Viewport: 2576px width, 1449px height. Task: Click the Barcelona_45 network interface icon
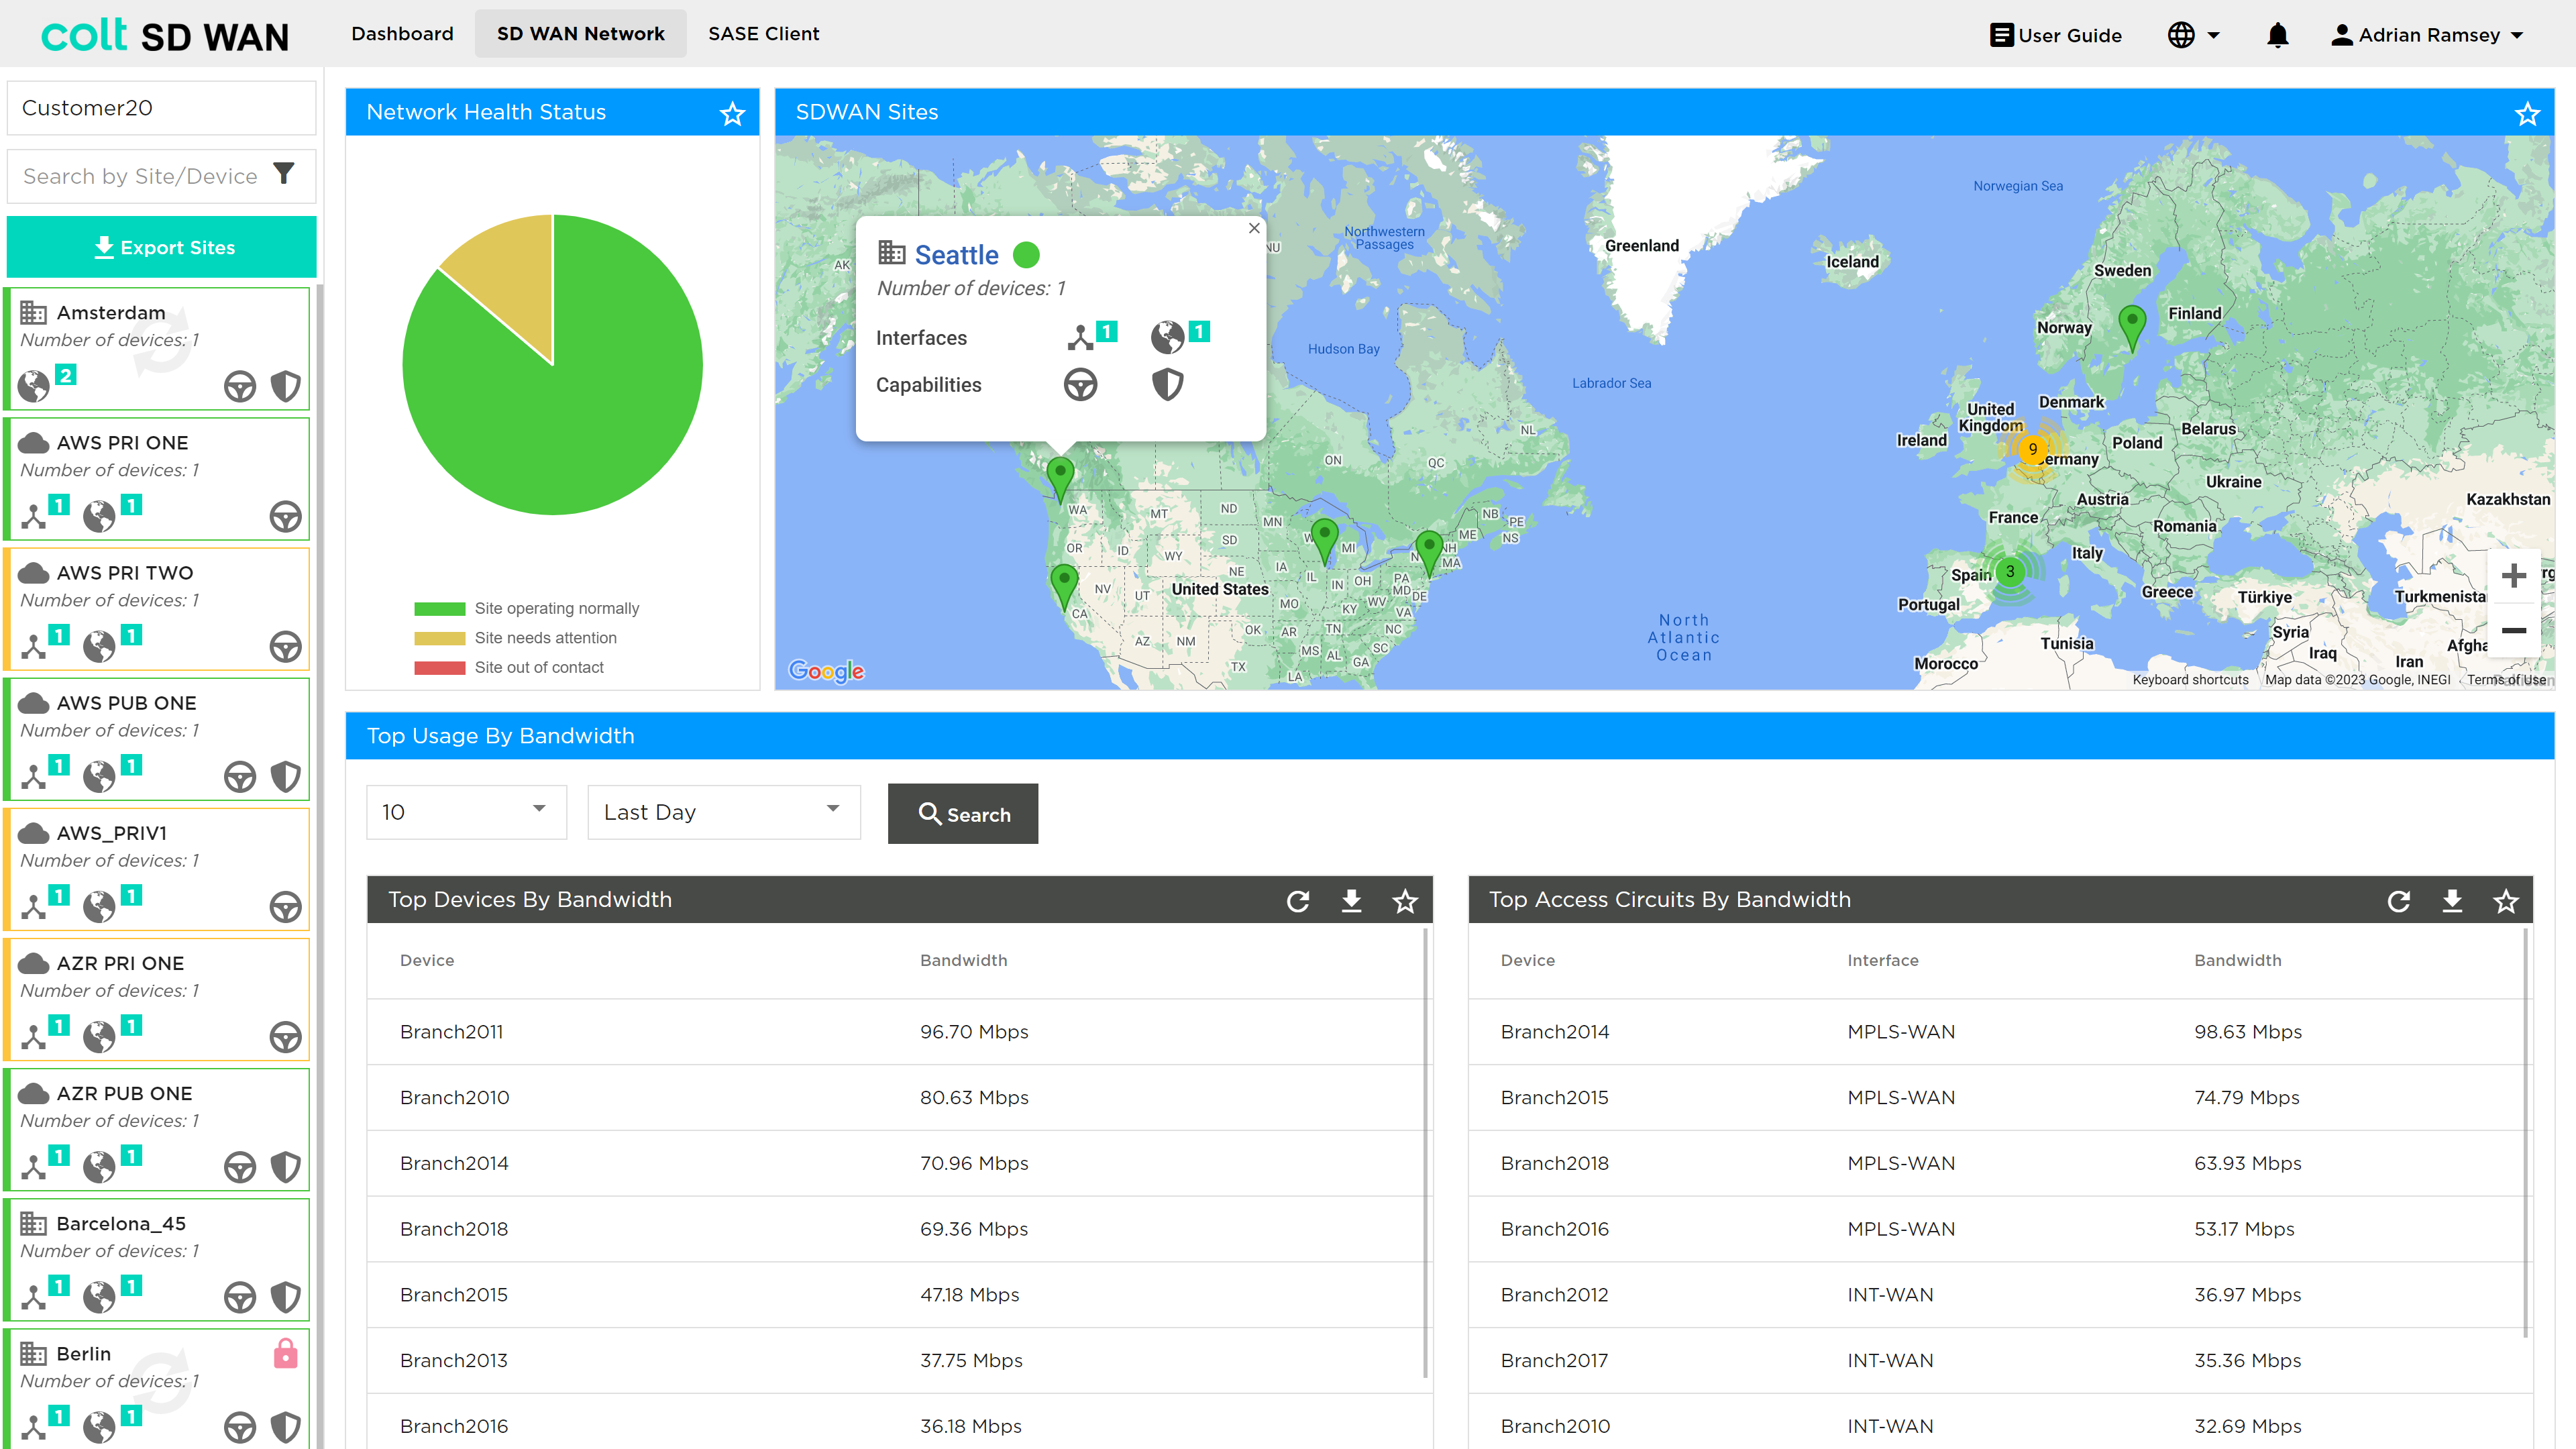33,1297
